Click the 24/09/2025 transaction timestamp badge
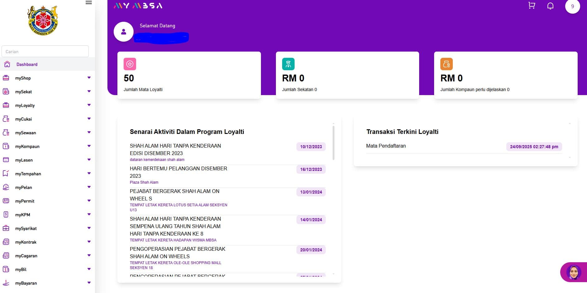587x293 pixels. (534, 146)
